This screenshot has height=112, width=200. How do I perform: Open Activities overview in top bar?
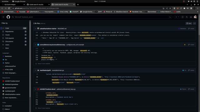pyautogui.click(x=5, y=1)
